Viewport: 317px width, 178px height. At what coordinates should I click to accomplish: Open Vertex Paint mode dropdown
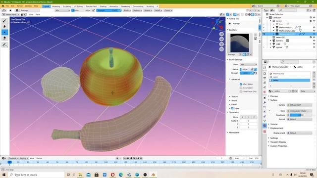coord(11,14)
